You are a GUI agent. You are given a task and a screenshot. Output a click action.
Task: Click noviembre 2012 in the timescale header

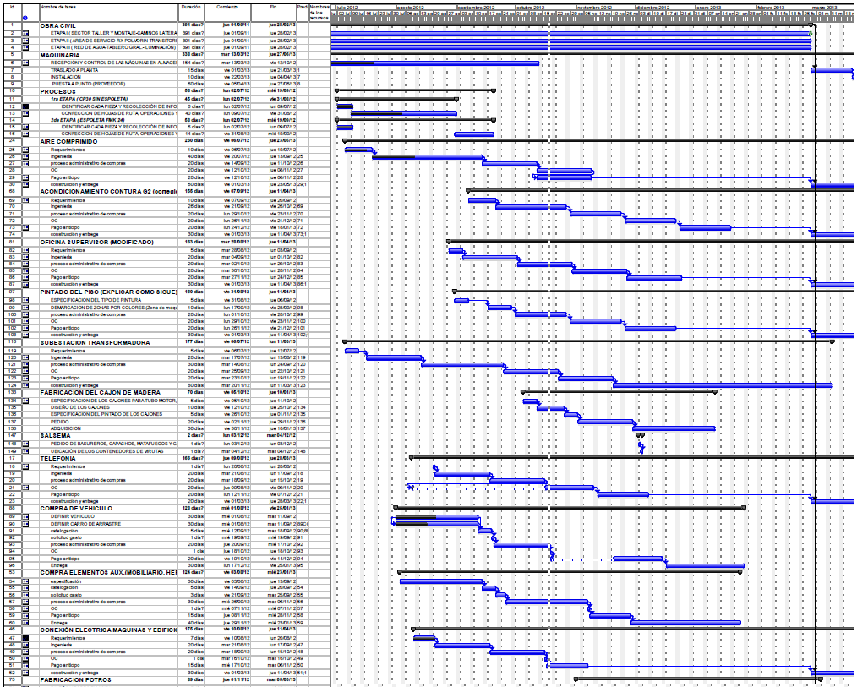pos(593,7)
